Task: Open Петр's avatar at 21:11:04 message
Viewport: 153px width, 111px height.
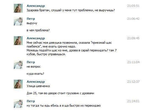Action: (18, 65)
